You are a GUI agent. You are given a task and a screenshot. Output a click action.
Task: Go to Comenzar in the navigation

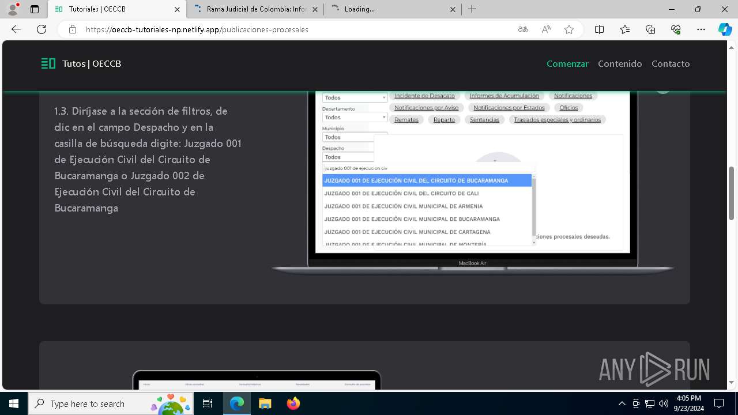coord(567,63)
